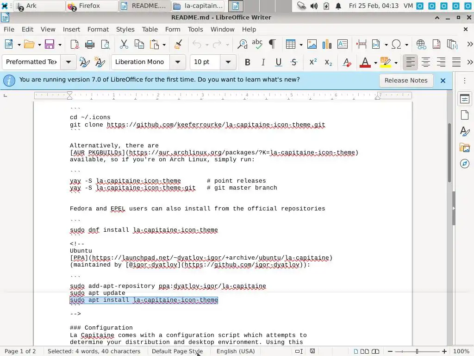Expand the paragraph style dropdown
Image resolution: width=474 pixels, height=356 pixels.
point(69,62)
